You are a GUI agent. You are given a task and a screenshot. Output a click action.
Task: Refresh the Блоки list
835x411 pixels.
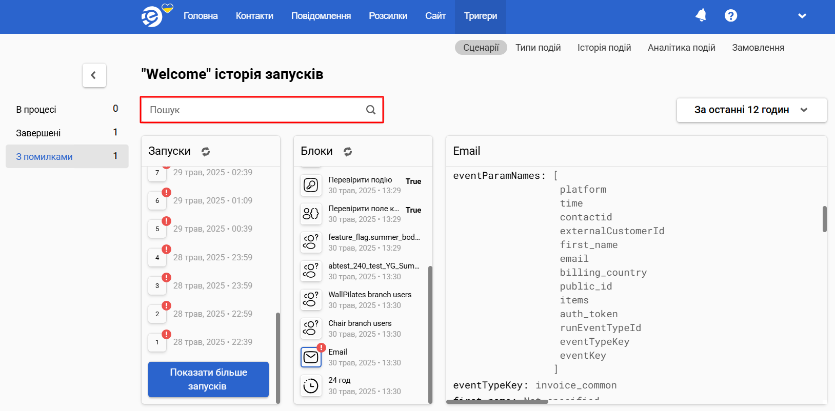click(x=348, y=152)
